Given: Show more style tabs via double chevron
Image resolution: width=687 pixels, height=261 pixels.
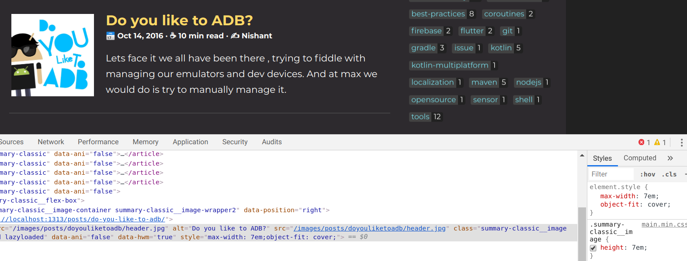Looking at the screenshot, I should pos(670,158).
